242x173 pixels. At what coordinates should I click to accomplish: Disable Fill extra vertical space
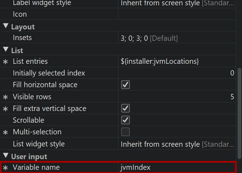click(125, 108)
